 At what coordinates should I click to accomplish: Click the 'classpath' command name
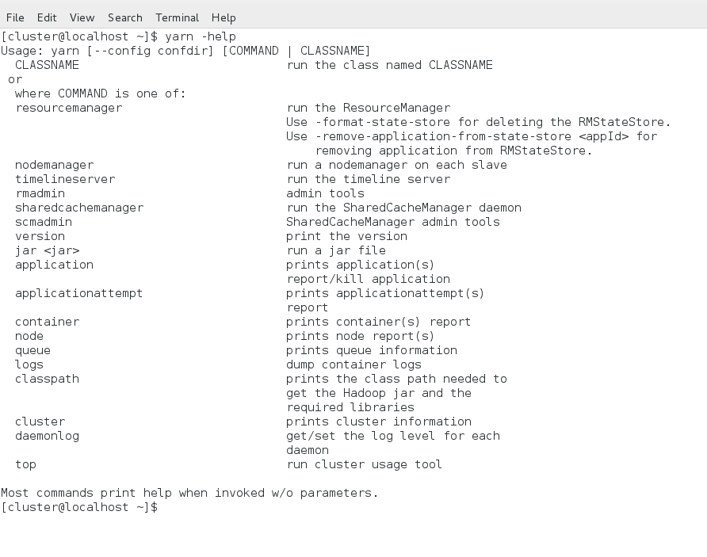click(47, 379)
